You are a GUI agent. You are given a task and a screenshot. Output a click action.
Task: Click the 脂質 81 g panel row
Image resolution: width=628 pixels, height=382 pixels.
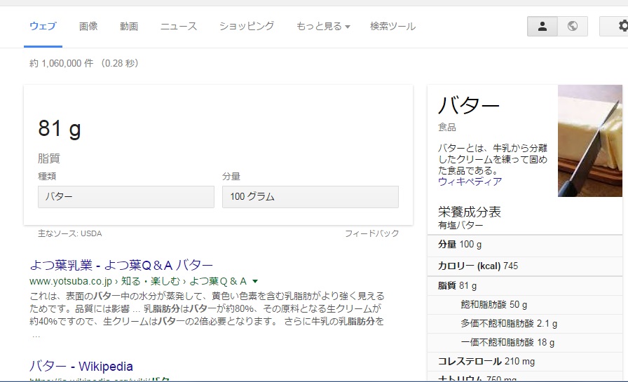coord(525,285)
